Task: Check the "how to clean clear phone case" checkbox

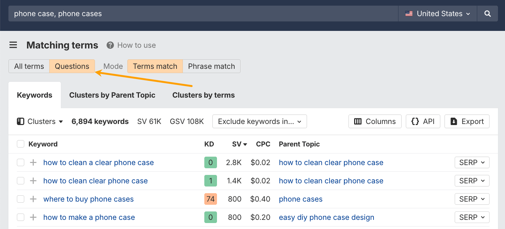Action: (20, 181)
